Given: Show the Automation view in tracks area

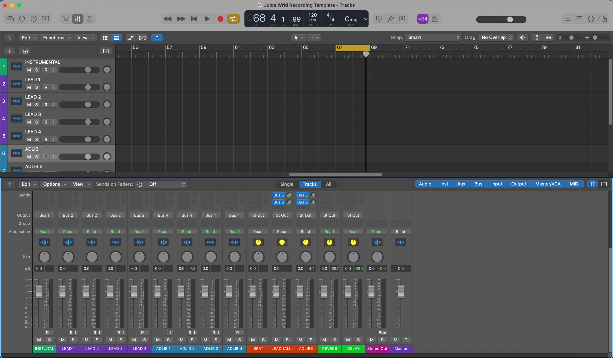Looking at the screenshot, I should (x=130, y=38).
